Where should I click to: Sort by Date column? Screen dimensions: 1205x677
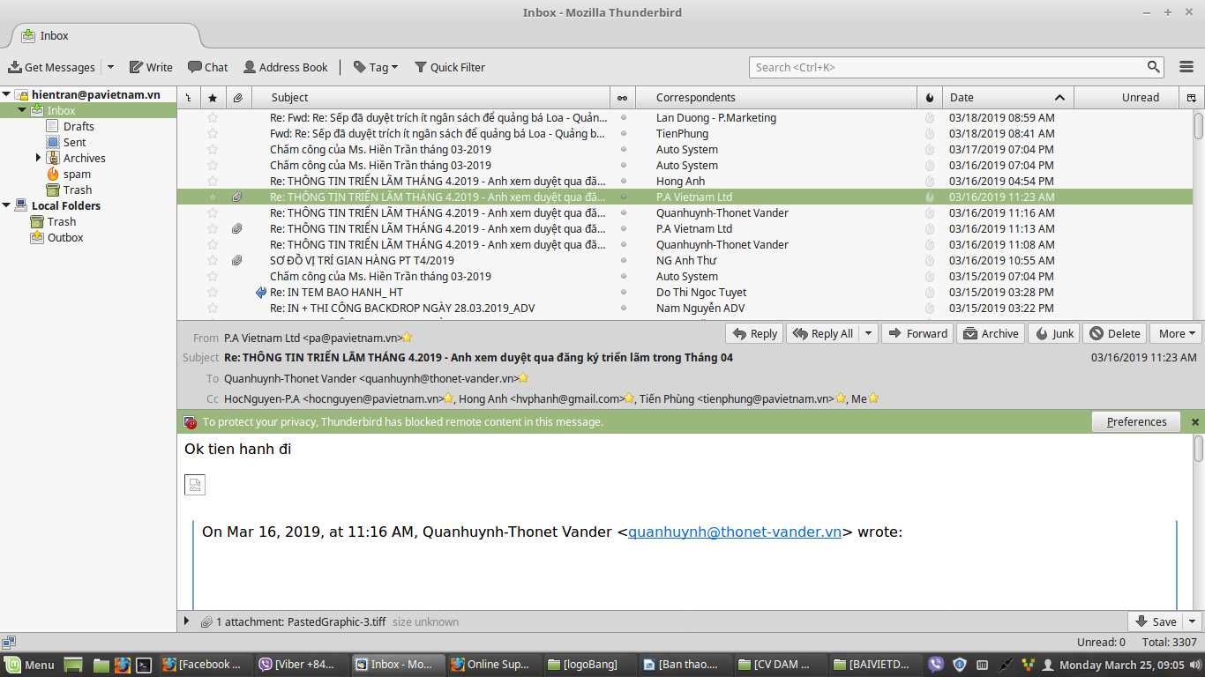[1008, 97]
